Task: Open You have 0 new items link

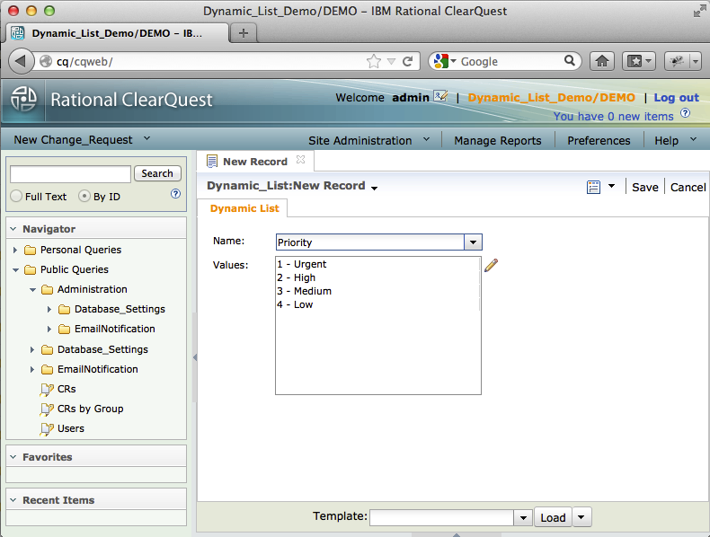Action: pyautogui.click(x=613, y=116)
